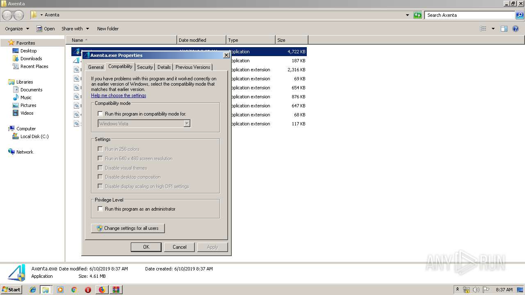The image size is (525, 295).
Task: Click the magnifier search icon
Action: click(520, 15)
